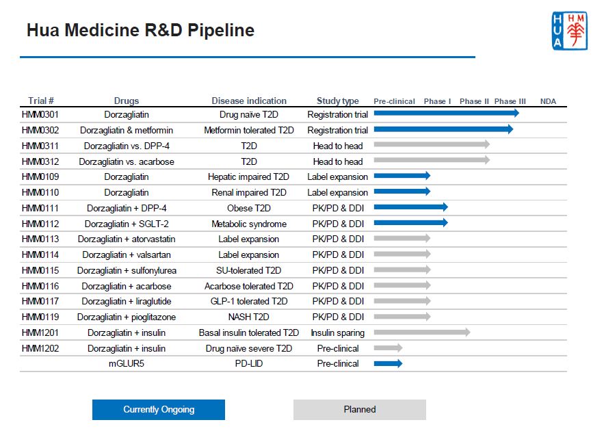Choose trial number HMM0112
This screenshot has height=431, width=604.
(40, 224)
